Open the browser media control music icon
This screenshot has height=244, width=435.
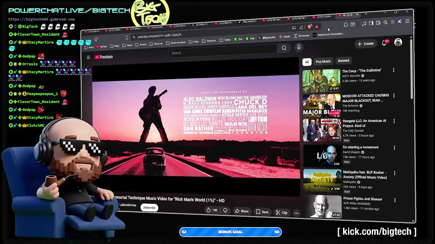coord(364,24)
